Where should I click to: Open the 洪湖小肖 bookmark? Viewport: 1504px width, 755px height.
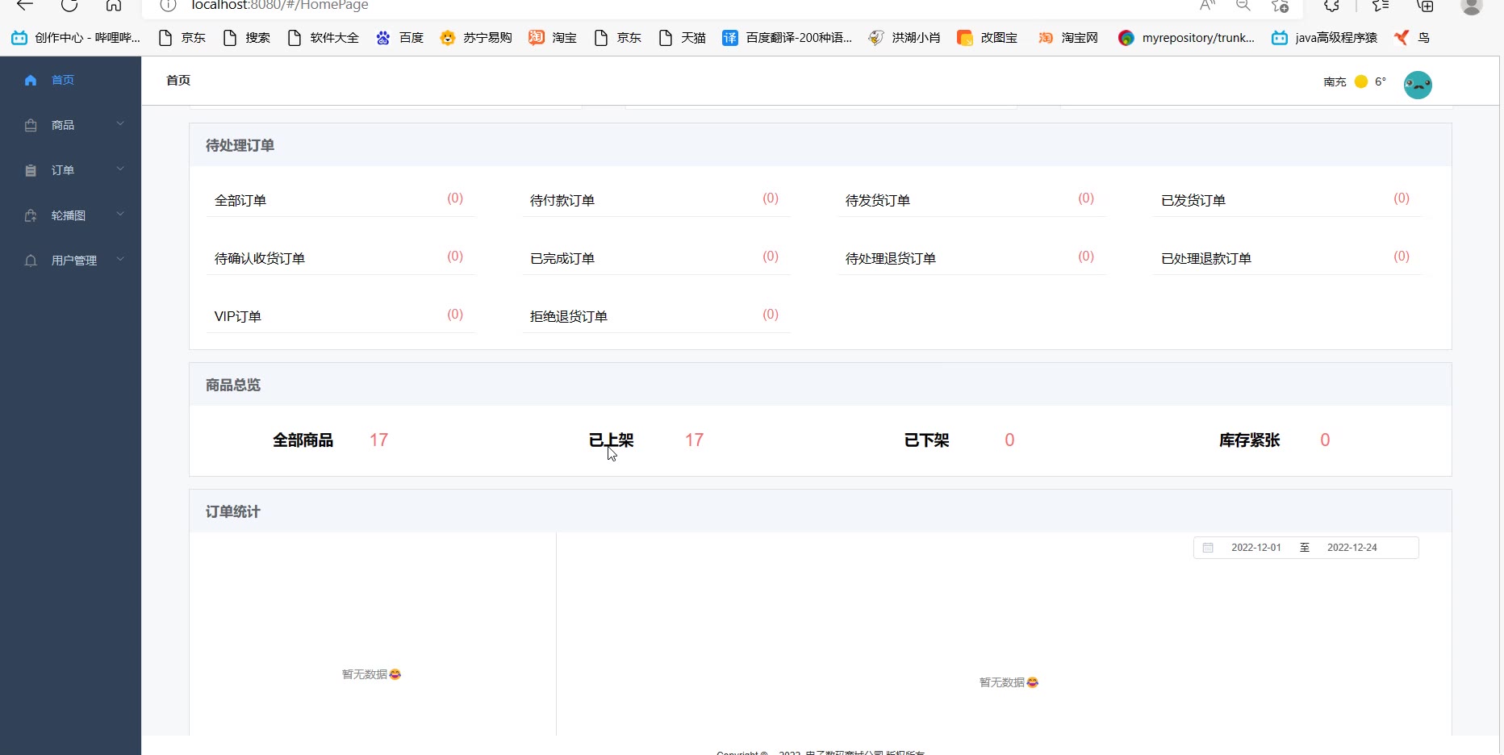coord(904,38)
